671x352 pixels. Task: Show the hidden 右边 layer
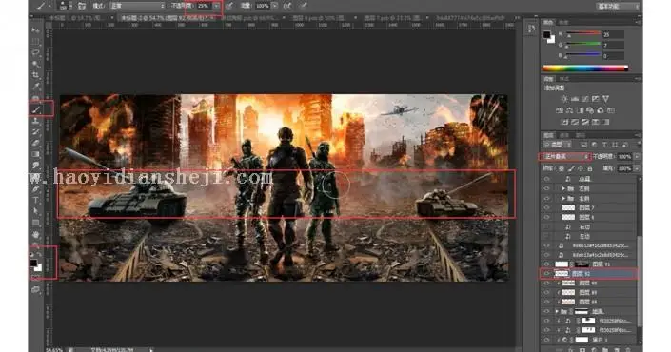tap(546, 226)
